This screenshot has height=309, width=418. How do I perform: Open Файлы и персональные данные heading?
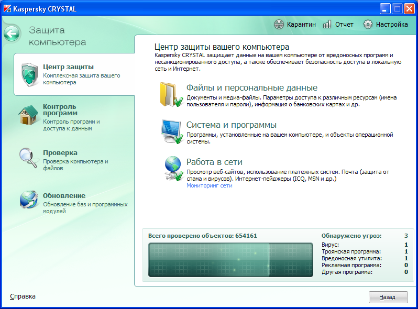coord(252,87)
